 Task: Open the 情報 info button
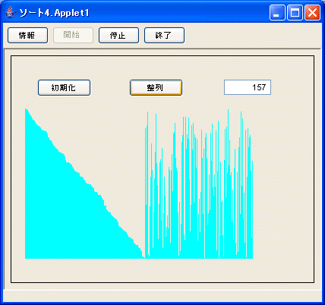coord(27,36)
